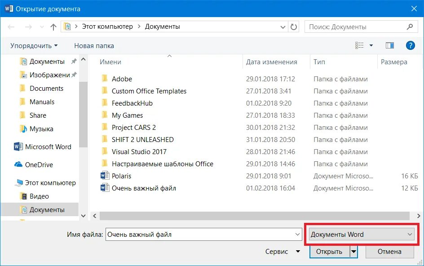Click the Polaris Word document icon
This screenshot has width=424, height=266.
click(105, 176)
